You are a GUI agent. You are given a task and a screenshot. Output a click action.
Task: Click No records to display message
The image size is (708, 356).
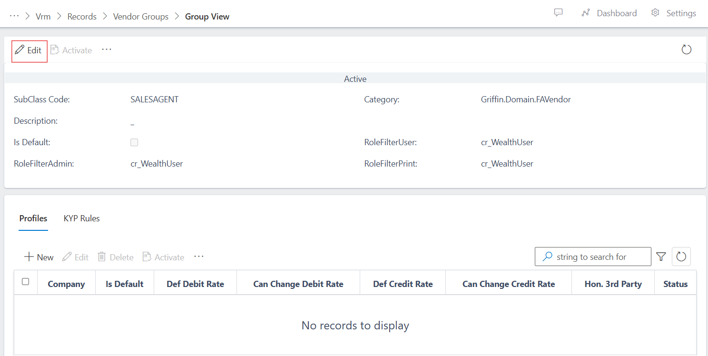click(355, 326)
